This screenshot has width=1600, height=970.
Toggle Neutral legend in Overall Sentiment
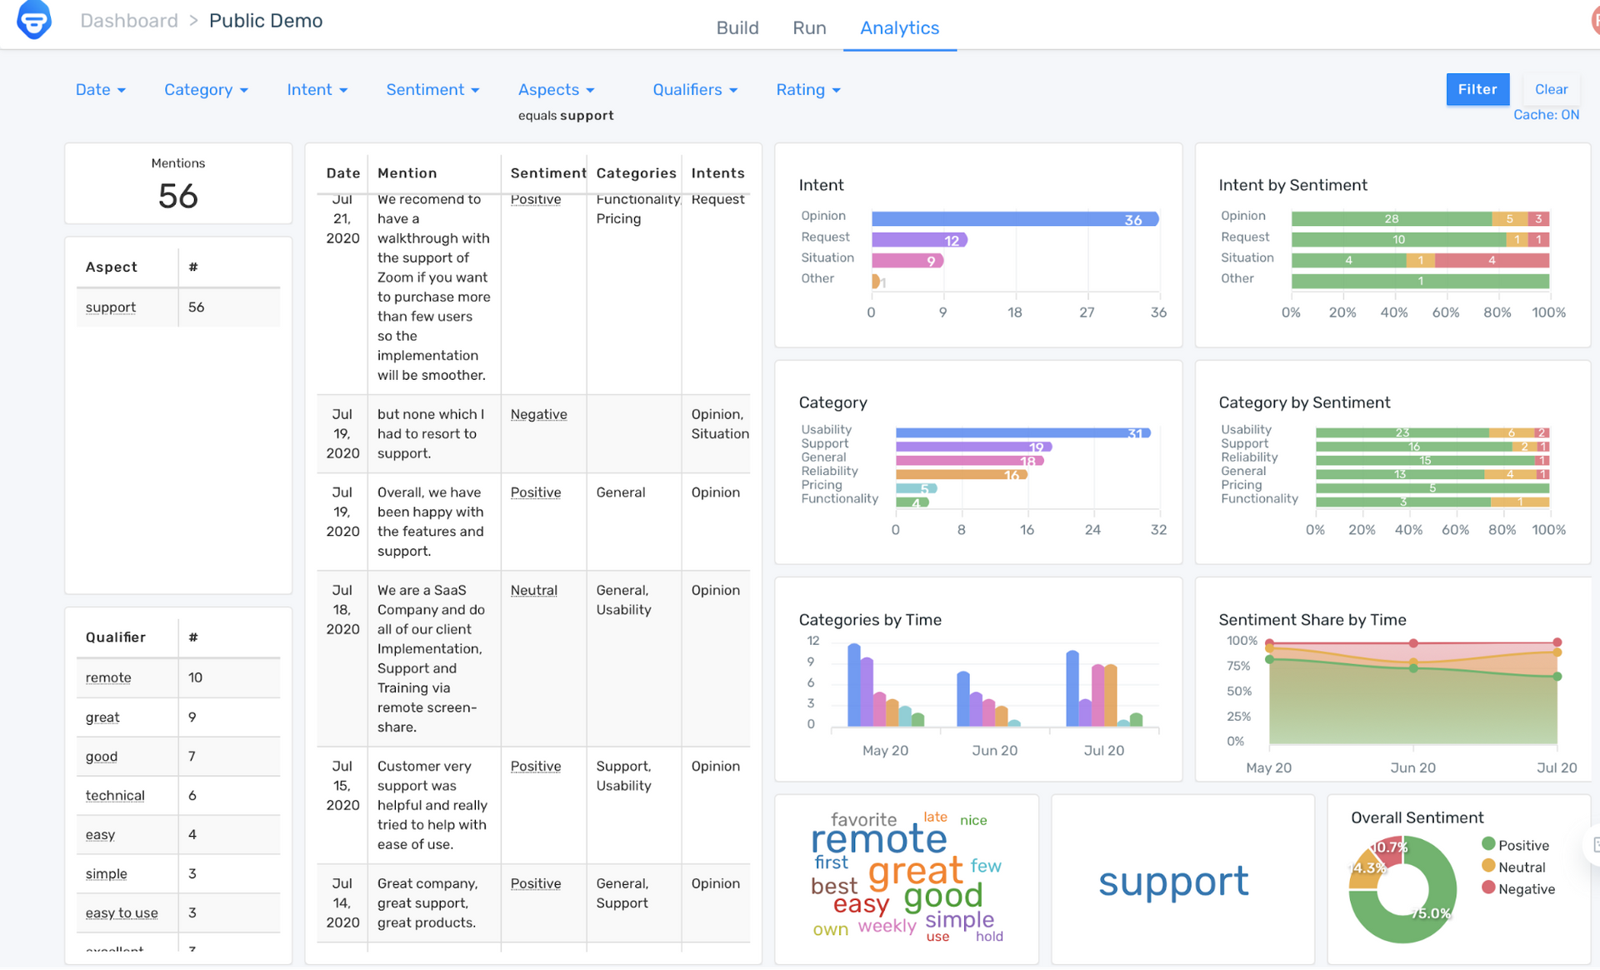pos(1521,867)
